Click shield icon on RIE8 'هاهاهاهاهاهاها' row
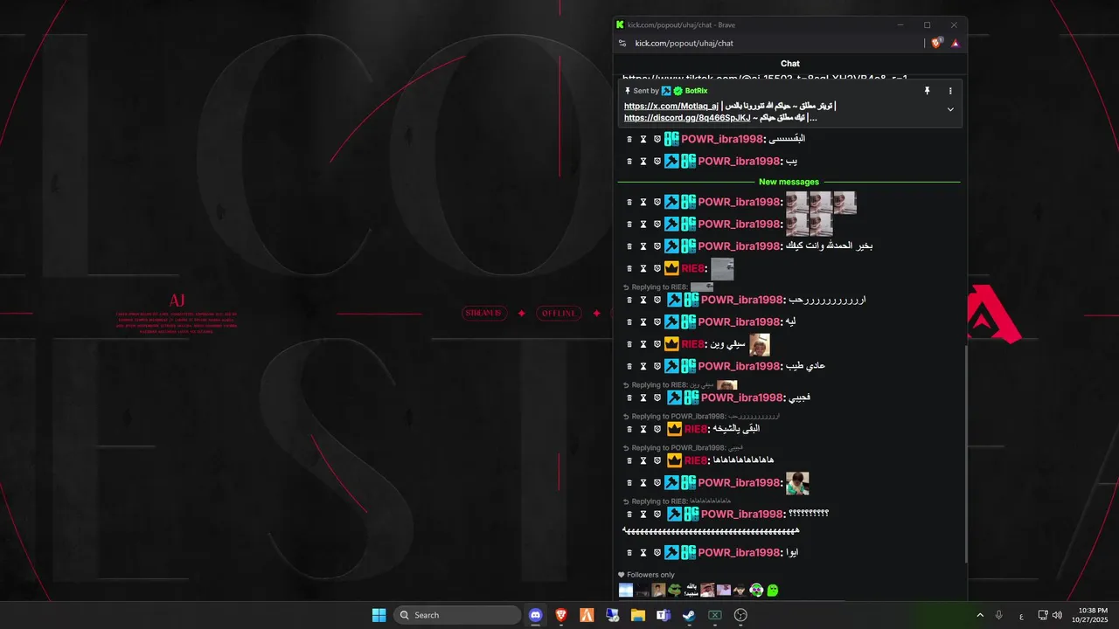The image size is (1119, 629). pos(657,460)
